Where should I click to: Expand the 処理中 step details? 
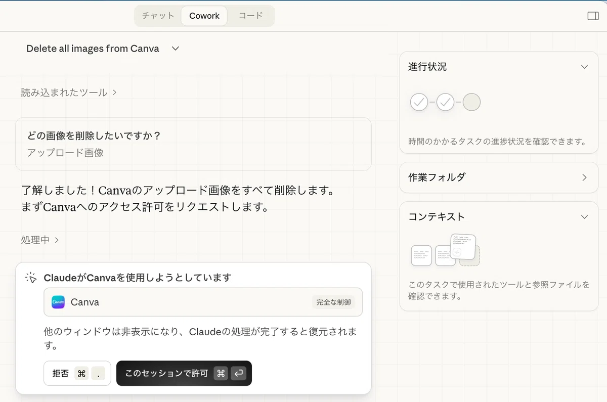point(40,240)
